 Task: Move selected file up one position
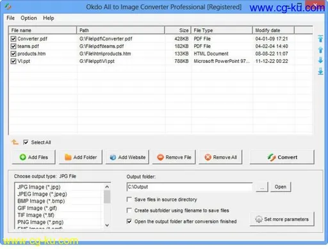tap(320, 50)
